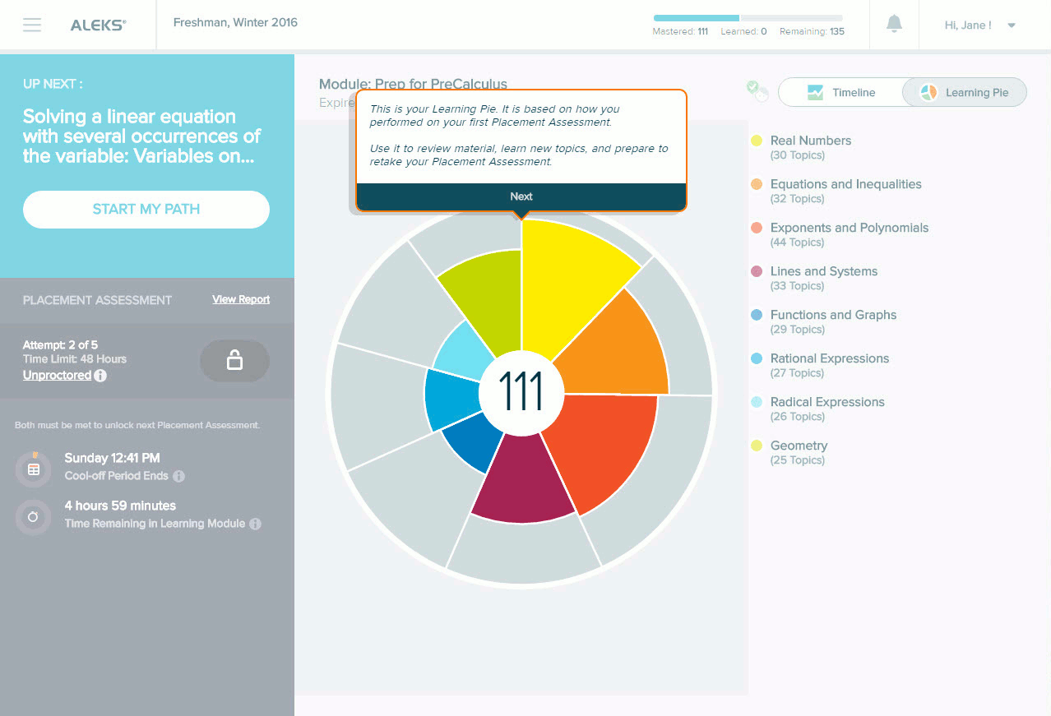Click the Unproctored link
Viewport: 1051px width, 716px height.
[57, 375]
